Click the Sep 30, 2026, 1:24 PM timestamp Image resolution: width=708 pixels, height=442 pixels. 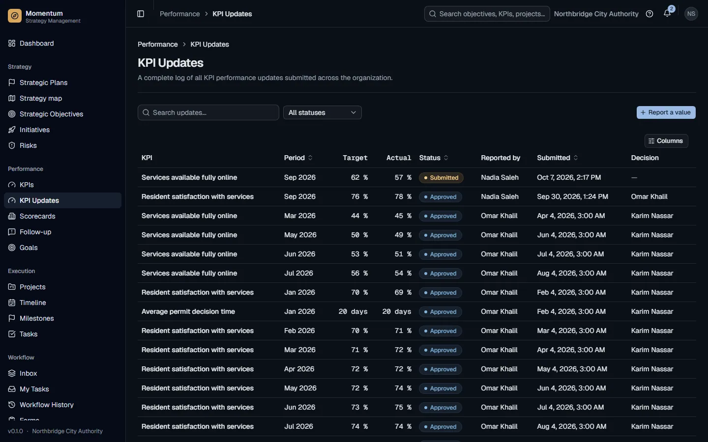(572, 196)
